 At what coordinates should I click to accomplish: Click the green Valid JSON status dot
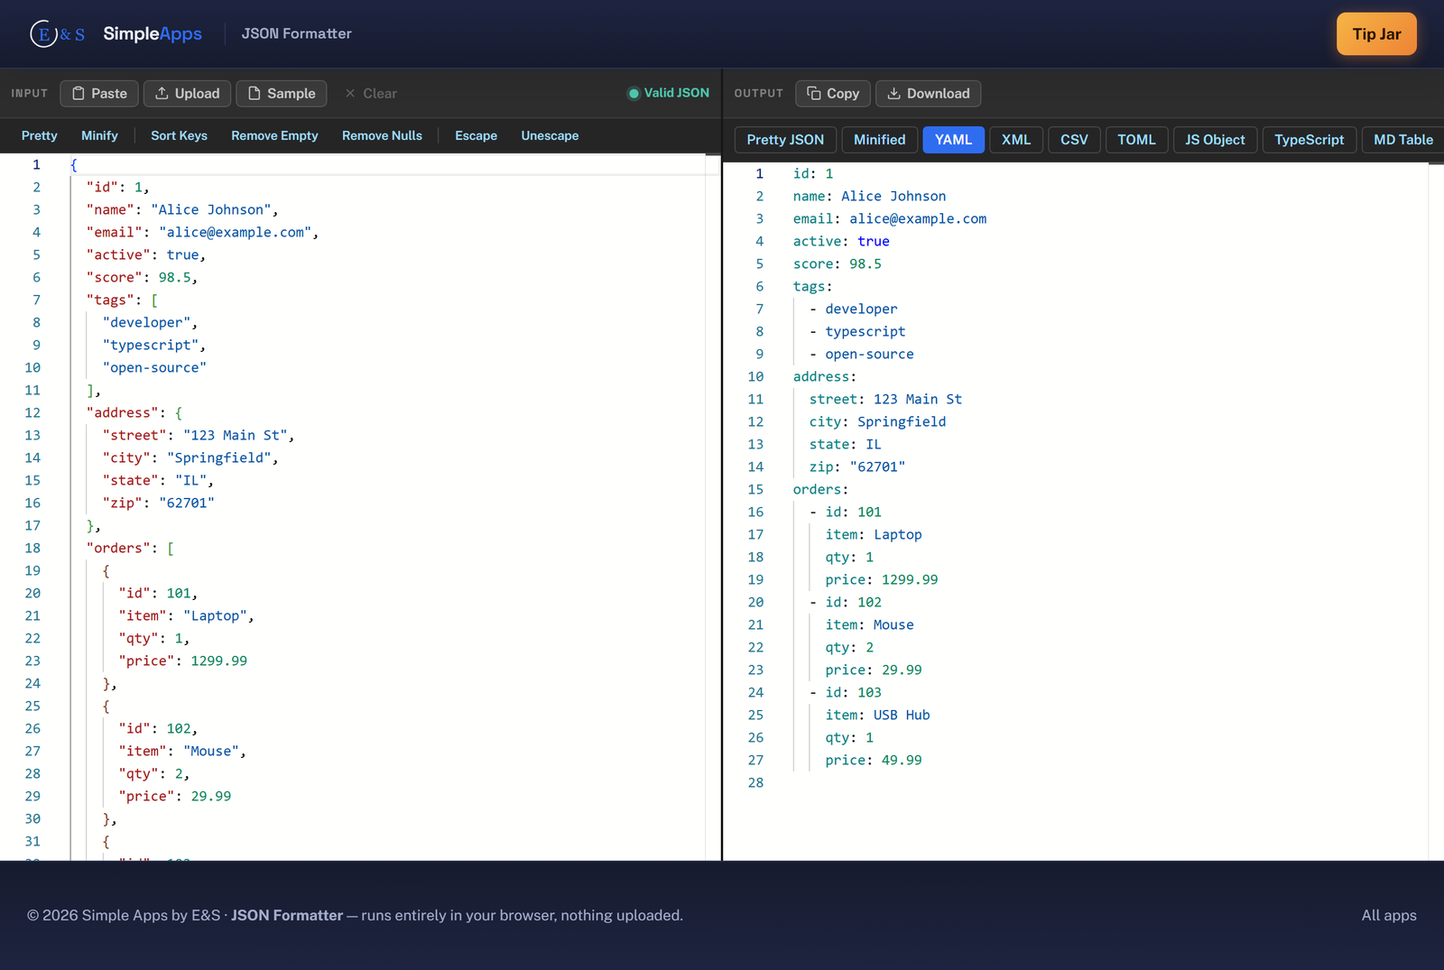pos(634,93)
